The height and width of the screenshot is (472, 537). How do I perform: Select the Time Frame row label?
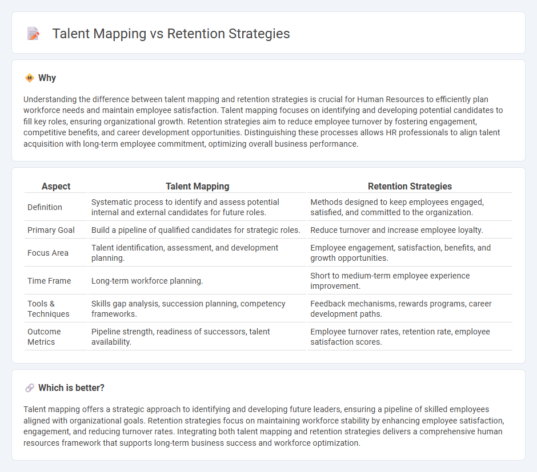[49, 281]
